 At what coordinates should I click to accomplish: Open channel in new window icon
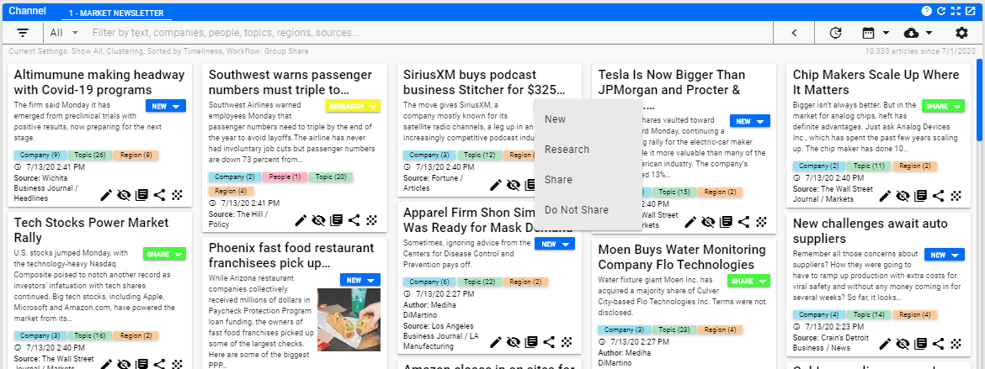[970, 11]
